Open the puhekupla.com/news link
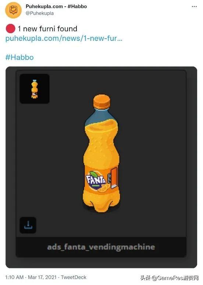Image resolution: width=203 pixels, height=285 pixels. (x=64, y=38)
